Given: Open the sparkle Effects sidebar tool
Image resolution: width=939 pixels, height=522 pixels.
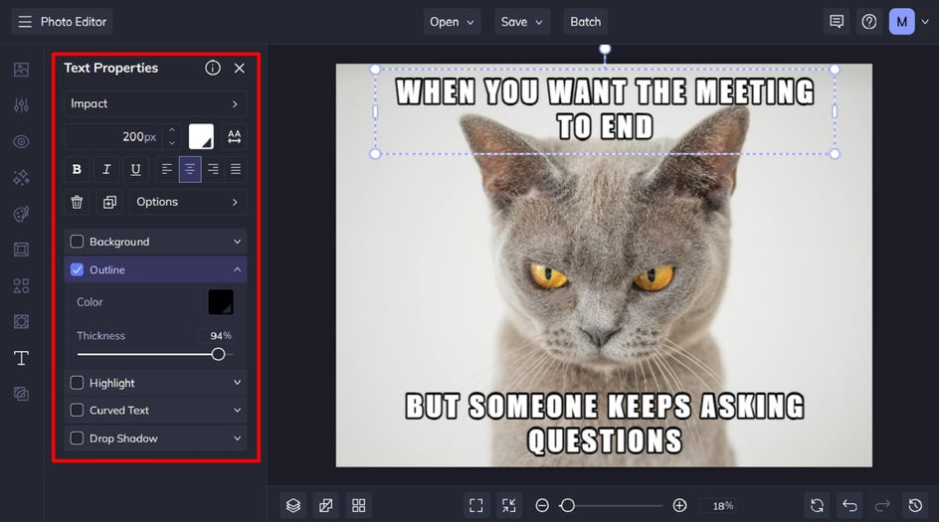Looking at the screenshot, I should (x=21, y=178).
